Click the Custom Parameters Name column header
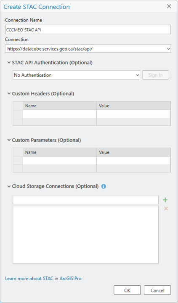178x303 pixels. (x=59, y=152)
